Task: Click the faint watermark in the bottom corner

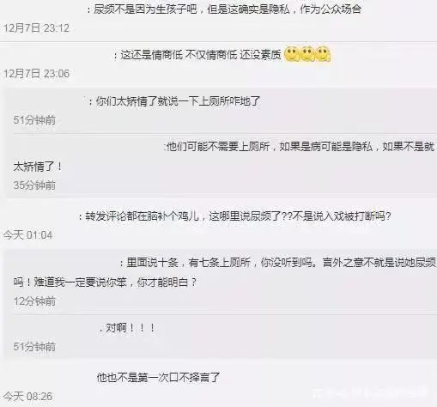Action: [371, 393]
